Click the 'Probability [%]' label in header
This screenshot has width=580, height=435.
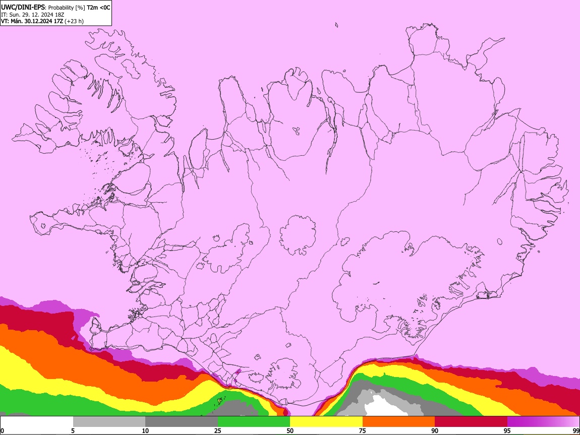[x=67, y=8]
